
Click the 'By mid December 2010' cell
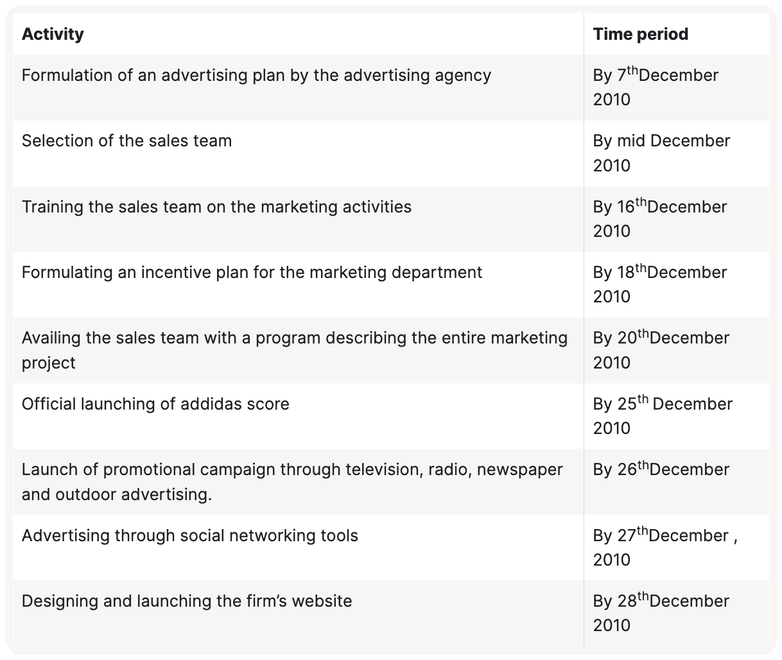click(661, 153)
